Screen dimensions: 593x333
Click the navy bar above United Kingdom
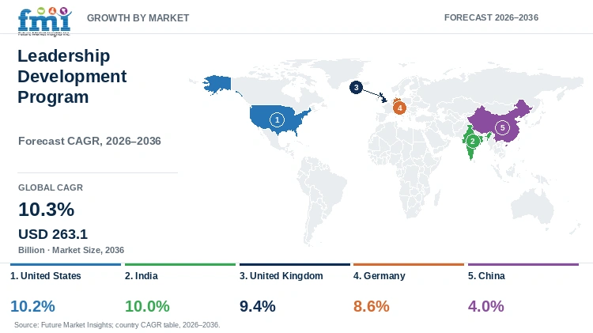click(295, 264)
